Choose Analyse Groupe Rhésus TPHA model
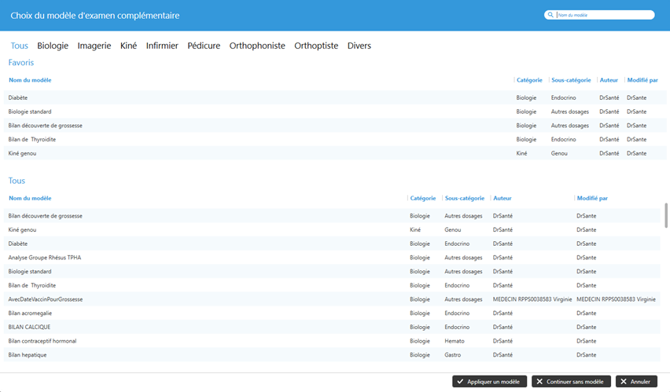Image resolution: width=670 pixels, height=392 pixels. click(45, 258)
